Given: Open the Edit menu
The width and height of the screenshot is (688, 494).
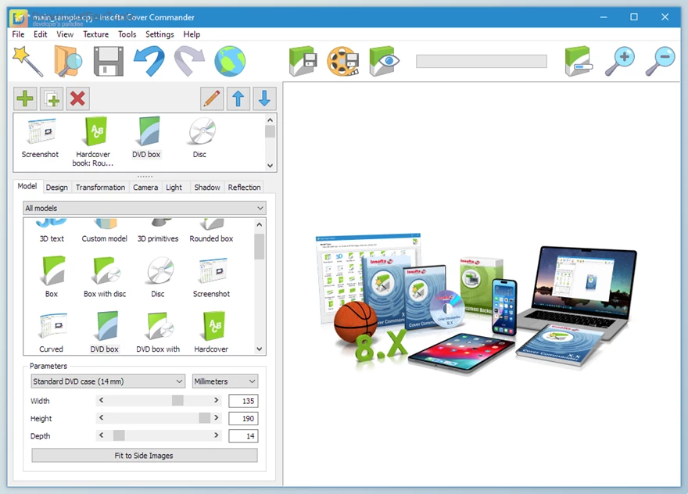Looking at the screenshot, I should (41, 34).
